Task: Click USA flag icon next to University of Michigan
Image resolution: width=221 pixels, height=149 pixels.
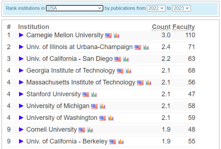Action: click(94, 106)
